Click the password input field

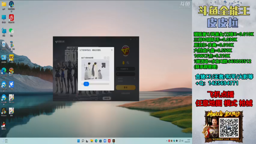click(x=125, y=74)
